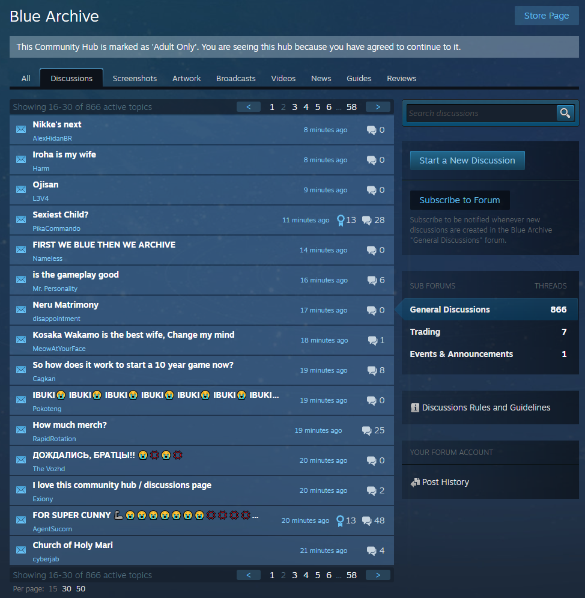Open the Blue Archive hub title
Viewport: 585px width, 598px height.
coord(54,16)
